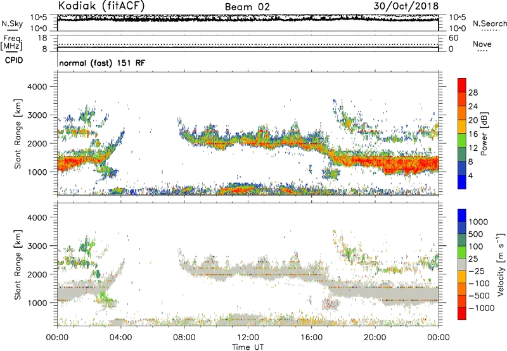Click the '60' right axis tick of frequency panel
Image resolution: width=507 pixels, height=351 pixels.
[x=454, y=38]
